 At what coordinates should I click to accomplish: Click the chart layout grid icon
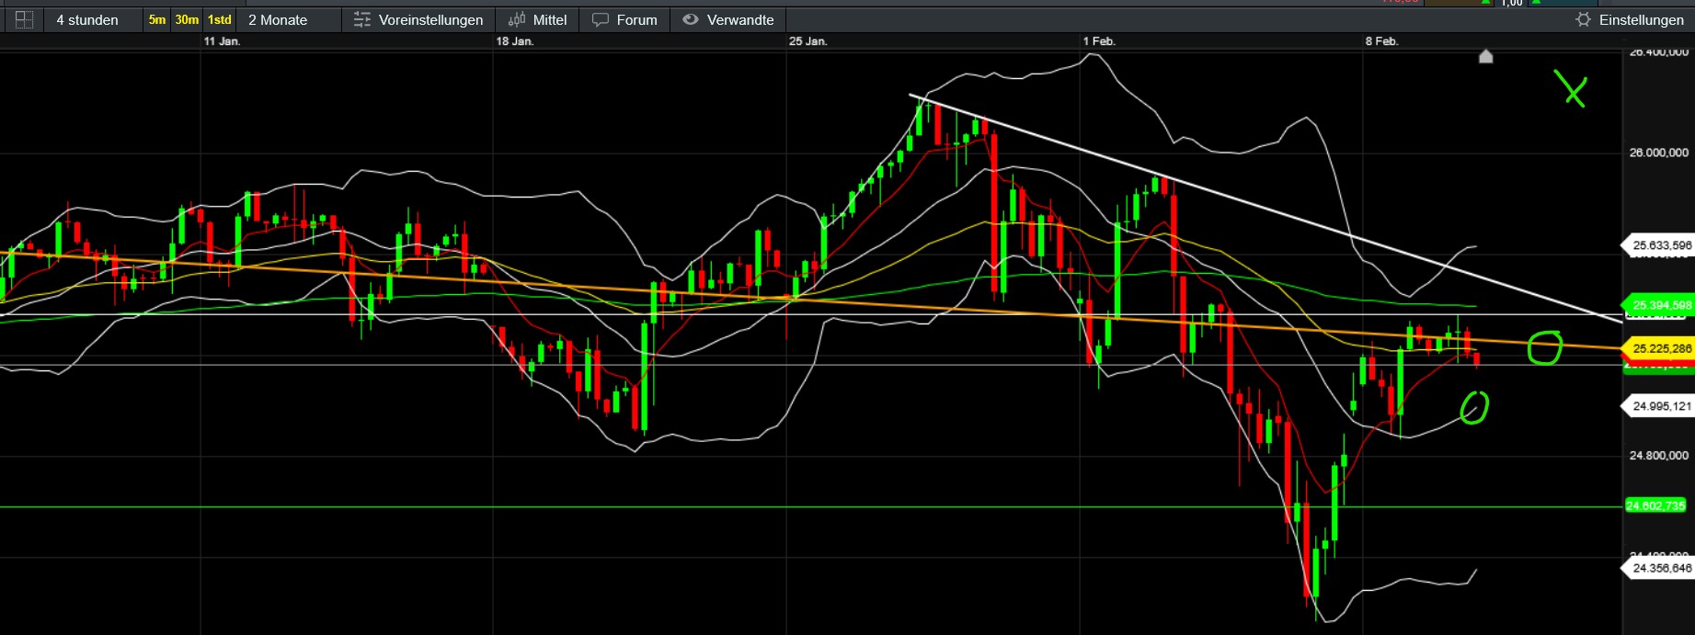(x=24, y=19)
